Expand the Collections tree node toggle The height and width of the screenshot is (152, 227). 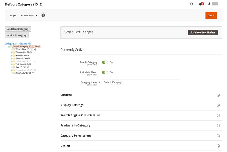point(12,61)
